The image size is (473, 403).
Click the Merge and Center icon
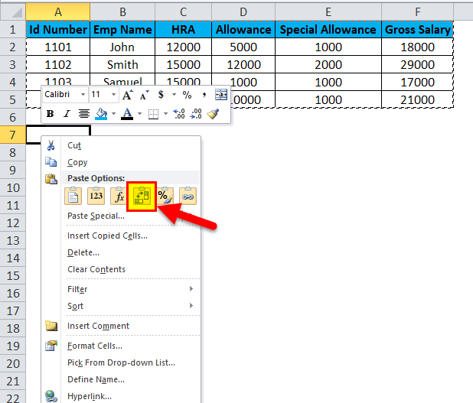click(221, 95)
